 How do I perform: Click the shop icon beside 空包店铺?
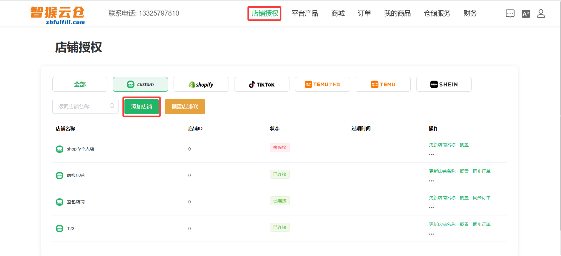[59, 202]
